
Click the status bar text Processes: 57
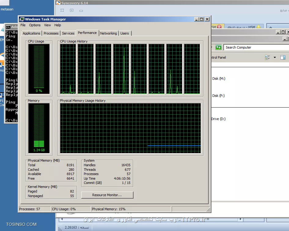(30, 209)
